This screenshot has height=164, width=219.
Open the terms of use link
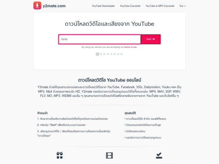pyautogui.click(x=131, y=47)
